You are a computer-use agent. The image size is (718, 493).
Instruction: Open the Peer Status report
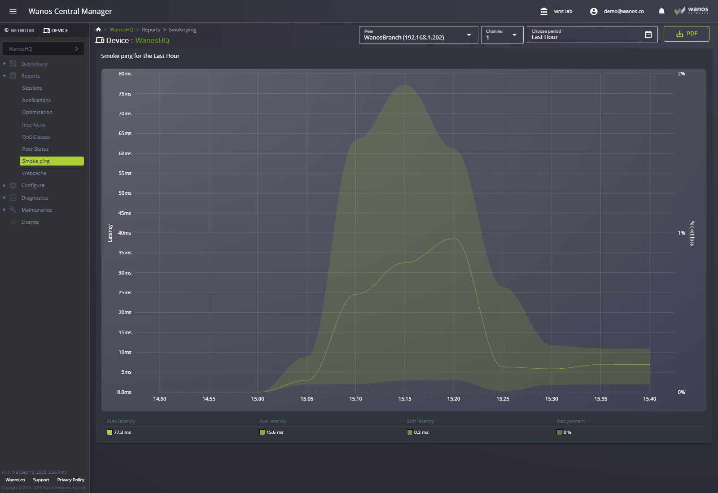coord(35,149)
